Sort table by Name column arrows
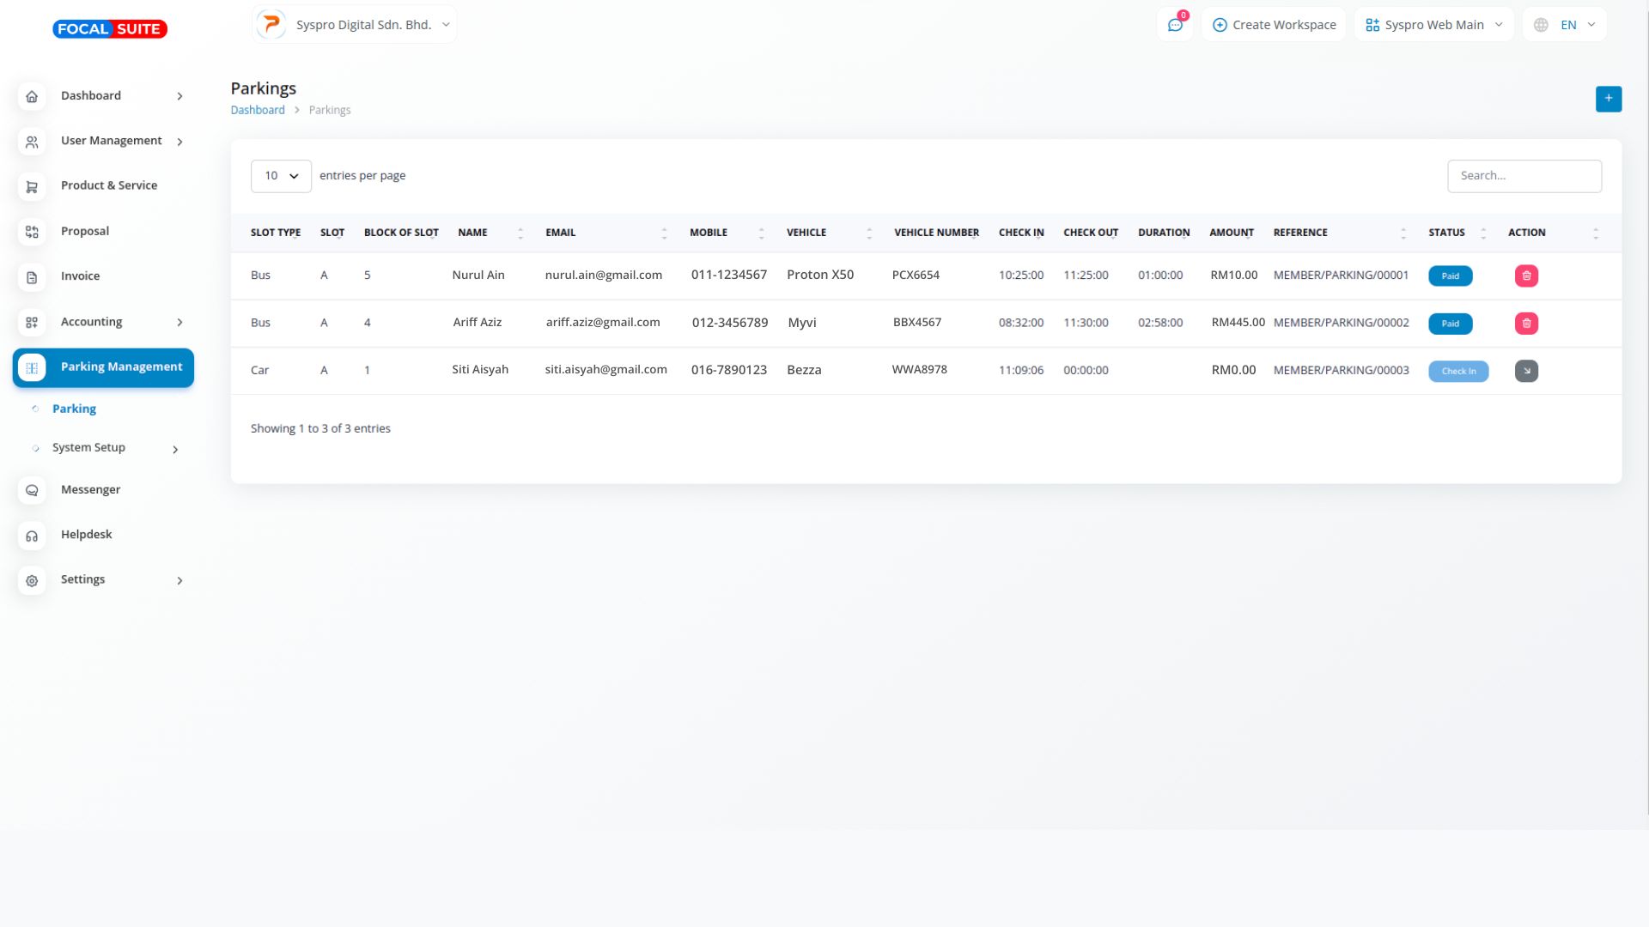Image resolution: width=1649 pixels, height=927 pixels. tap(520, 233)
